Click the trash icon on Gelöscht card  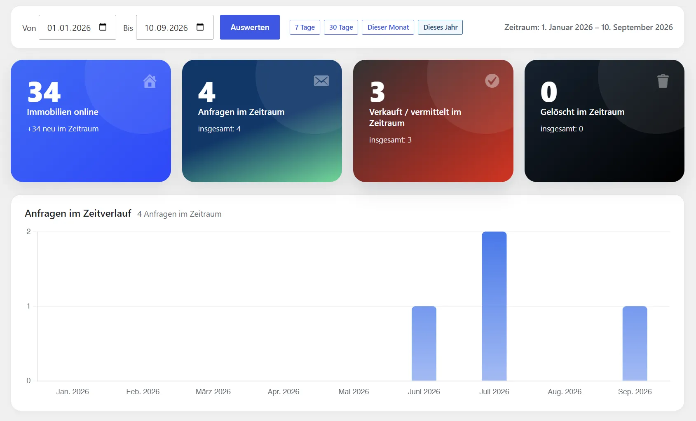coord(663,81)
